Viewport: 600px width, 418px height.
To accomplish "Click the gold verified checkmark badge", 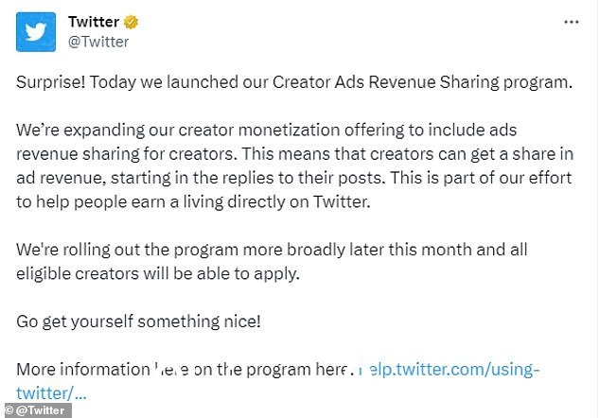I will (x=131, y=22).
